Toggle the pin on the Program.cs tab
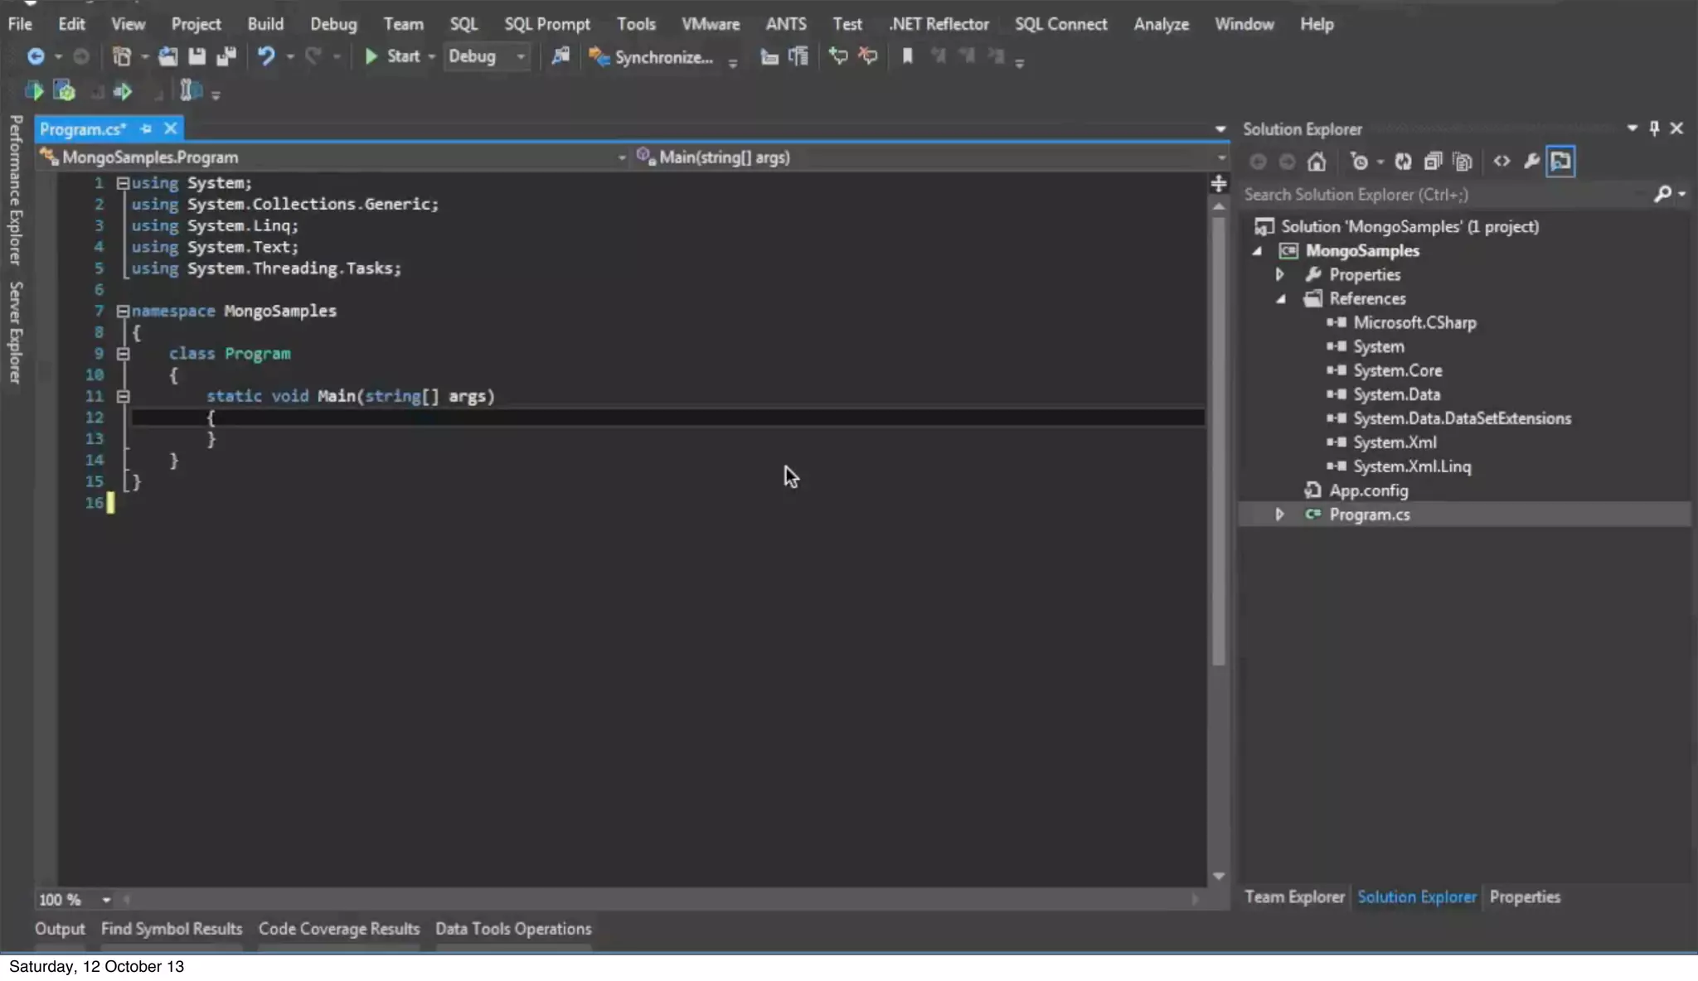Viewport: 1698px width, 981px height. pyautogui.click(x=146, y=128)
